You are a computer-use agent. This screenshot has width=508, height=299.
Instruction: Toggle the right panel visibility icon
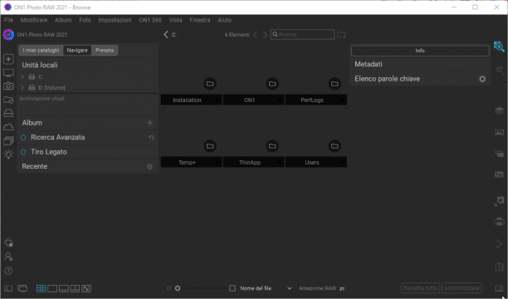[x=499, y=288]
